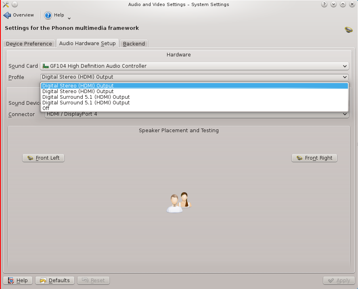Click the blue Help question mark icon
This screenshot has width=358, height=289.
[x=48, y=15]
